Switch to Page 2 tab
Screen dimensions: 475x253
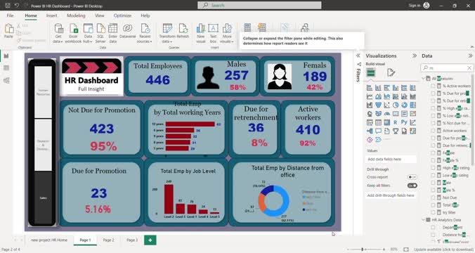coord(108,240)
